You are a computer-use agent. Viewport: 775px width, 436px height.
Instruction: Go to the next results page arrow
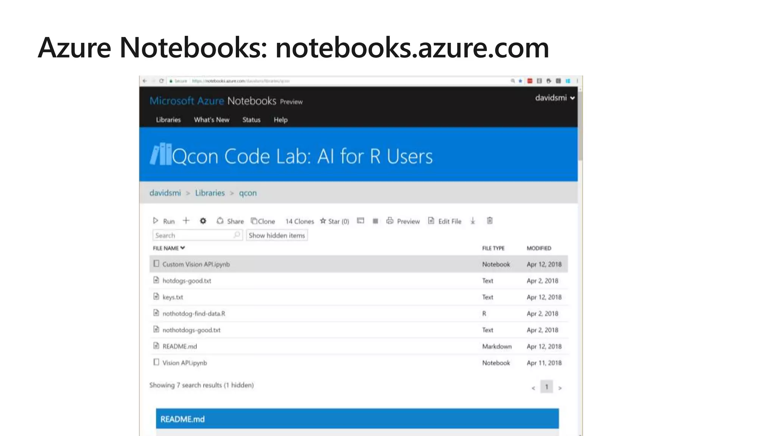tap(560, 388)
